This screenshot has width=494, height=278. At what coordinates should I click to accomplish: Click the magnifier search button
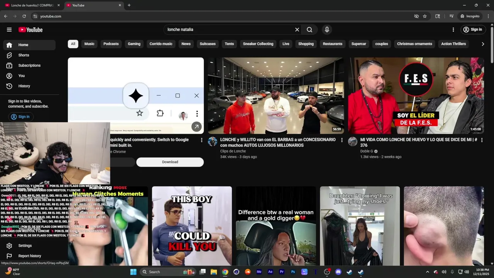310,30
